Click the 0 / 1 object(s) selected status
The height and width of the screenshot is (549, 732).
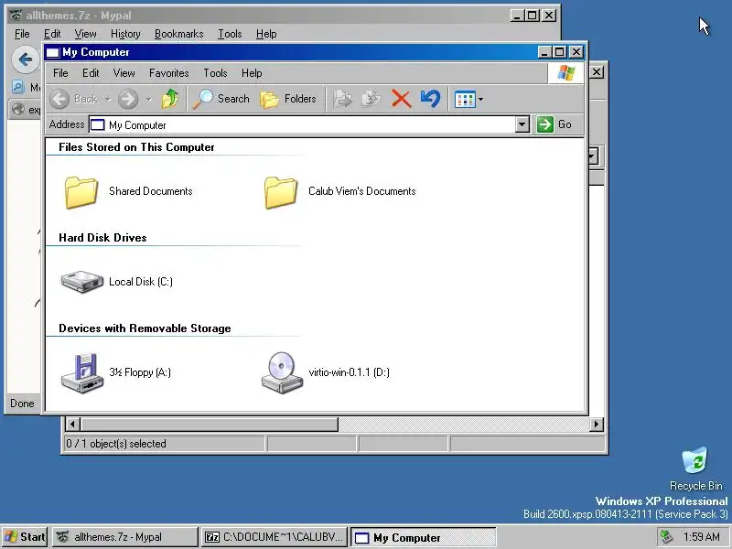(116, 444)
